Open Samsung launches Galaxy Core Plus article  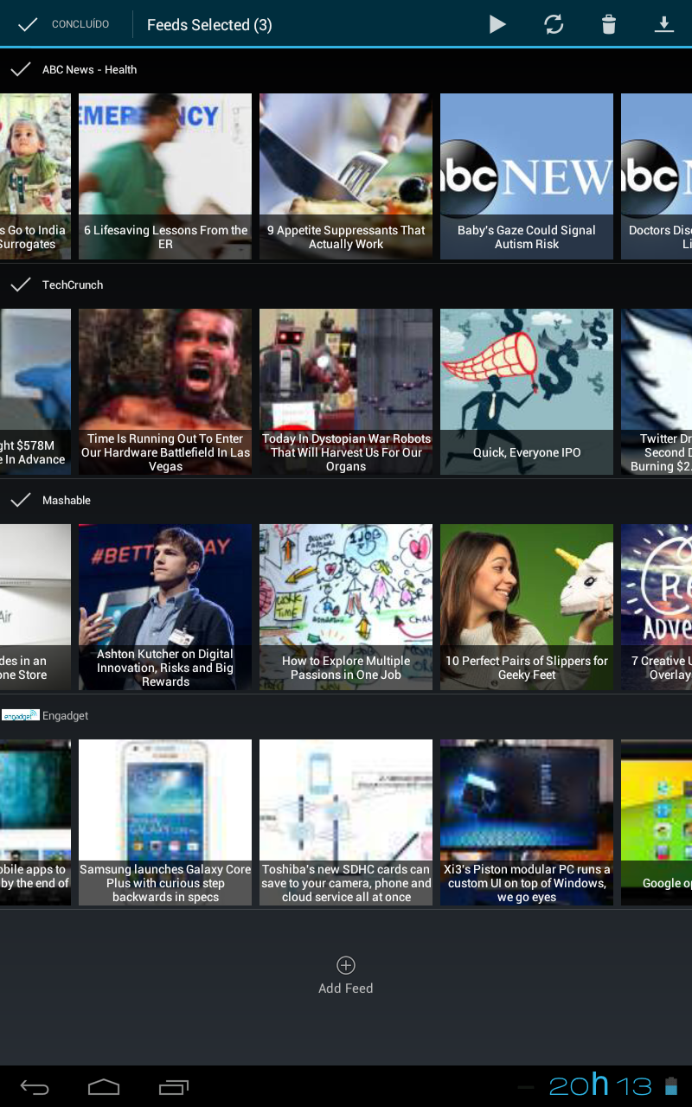coord(165,822)
